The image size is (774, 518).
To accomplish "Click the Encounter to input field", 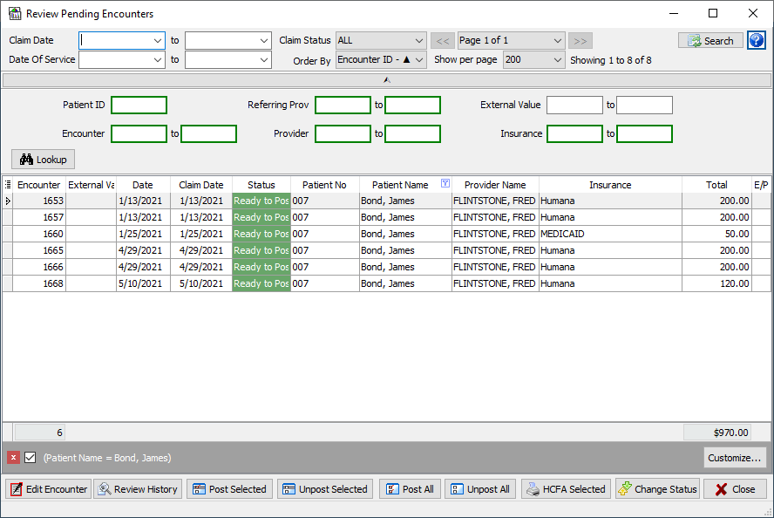I will (x=209, y=133).
